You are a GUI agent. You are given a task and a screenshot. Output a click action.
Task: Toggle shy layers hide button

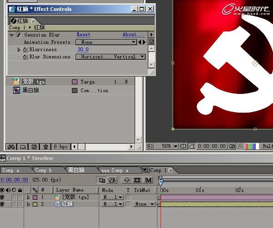[126, 180]
